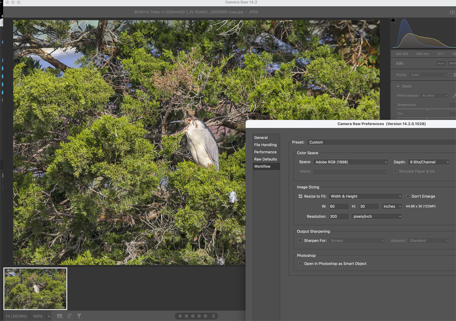Open the color Space dropdown
This screenshot has height=321, width=456.
[x=351, y=162]
